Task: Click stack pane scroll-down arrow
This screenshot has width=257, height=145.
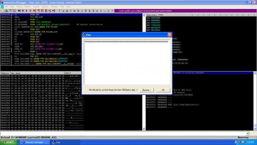Action: pos(255,129)
